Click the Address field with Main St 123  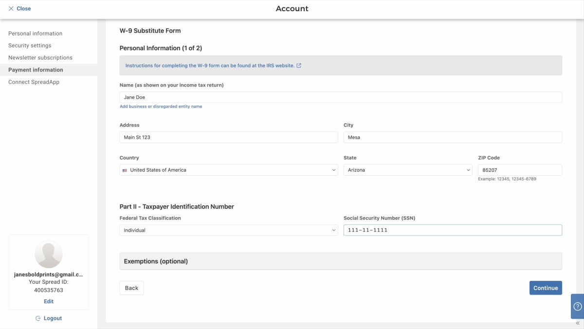click(x=229, y=137)
